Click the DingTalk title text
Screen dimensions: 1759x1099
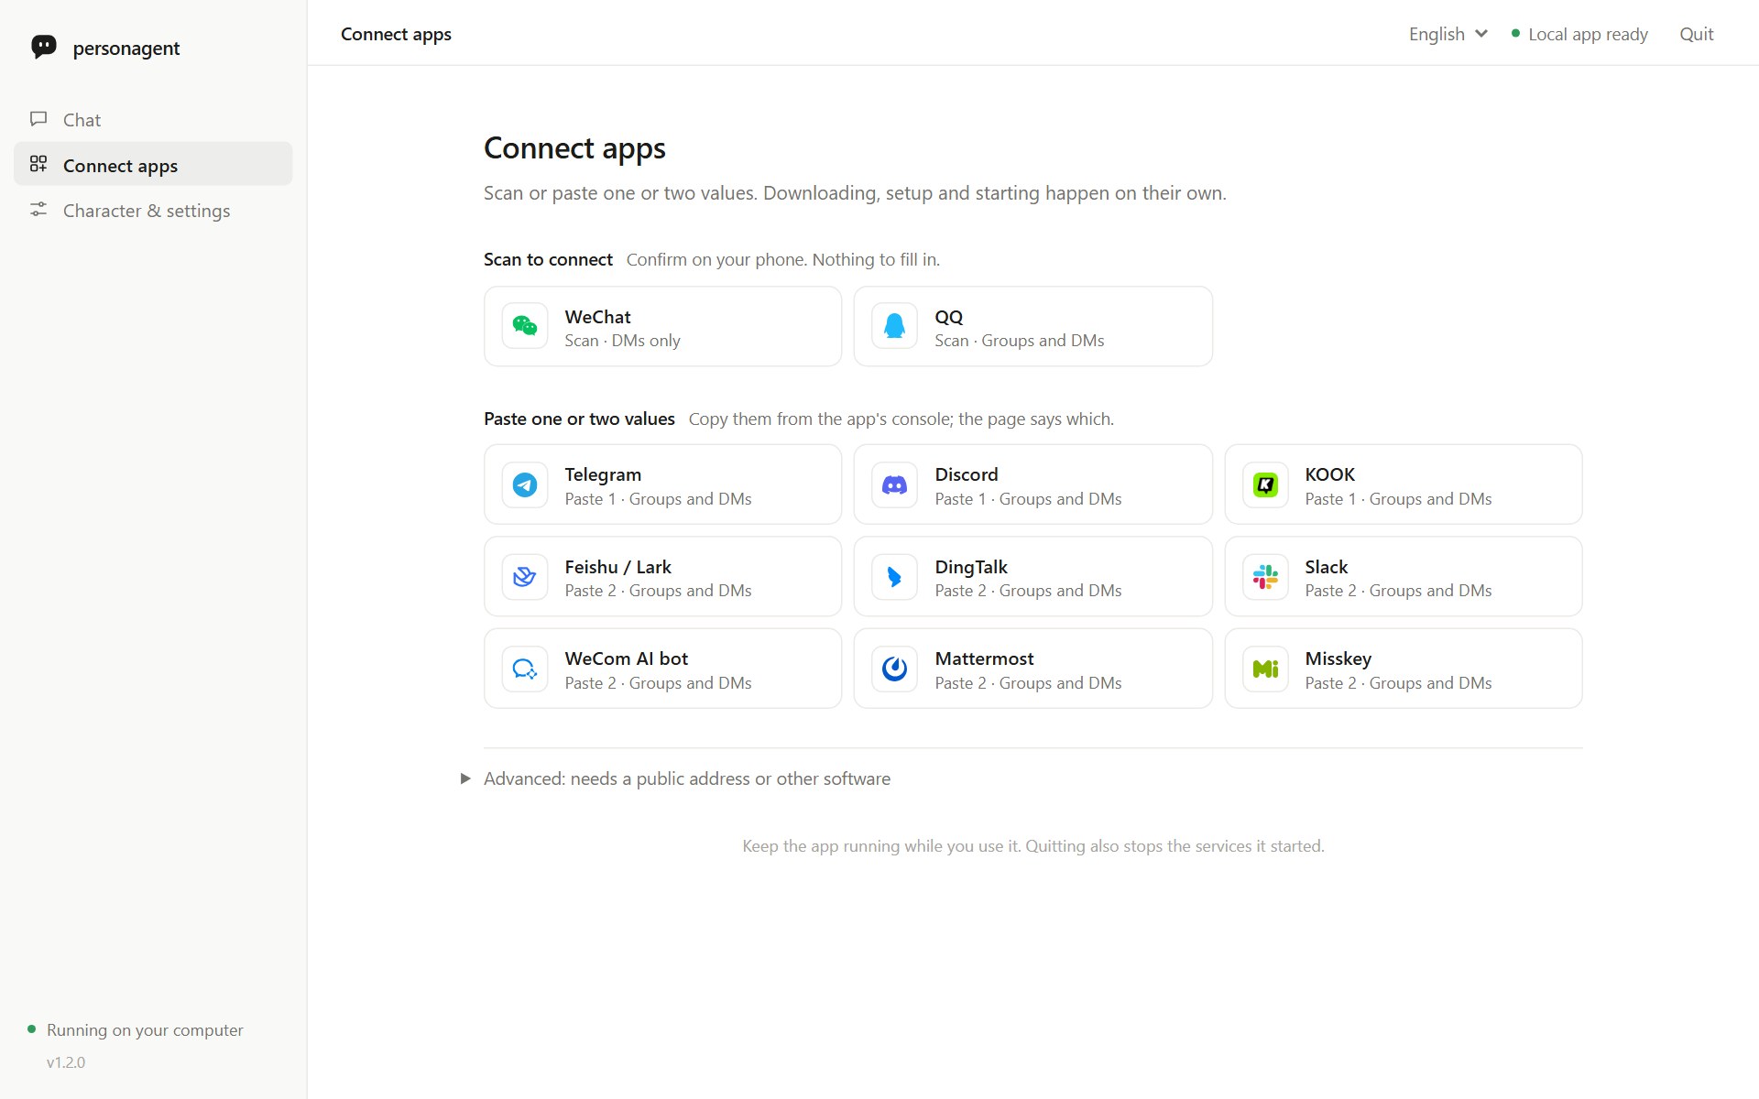(x=970, y=567)
